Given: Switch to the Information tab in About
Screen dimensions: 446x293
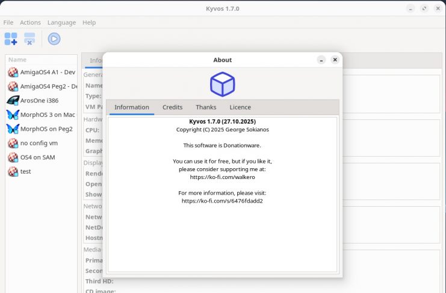Looking at the screenshot, I should pos(132,107).
